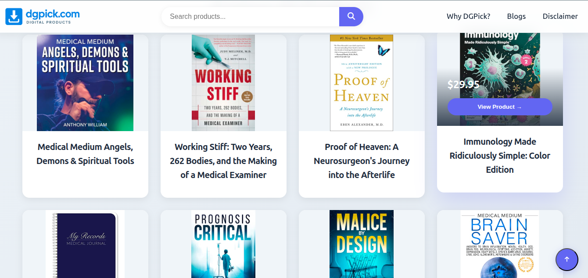This screenshot has height=278, width=588.
Task: Select the Proof of Heaven book cover
Action: (362, 83)
